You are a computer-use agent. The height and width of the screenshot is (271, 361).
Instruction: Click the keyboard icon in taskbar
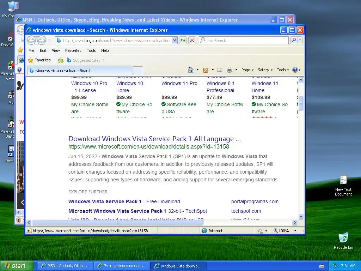(322, 266)
